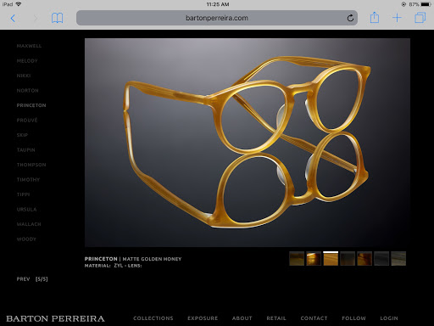Viewport: 434px width, 326px height.
Task: Choose the Skip frame
Action: [22, 135]
